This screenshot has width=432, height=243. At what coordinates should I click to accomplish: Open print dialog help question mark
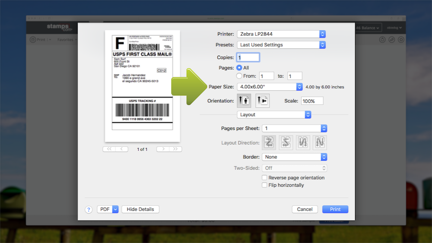coord(89,210)
